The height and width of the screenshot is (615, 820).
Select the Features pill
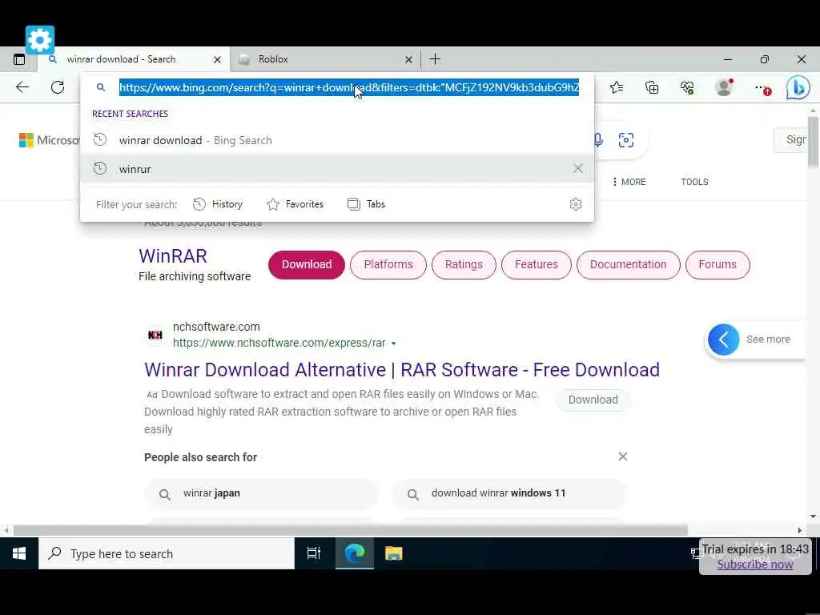(x=536, y=264)
